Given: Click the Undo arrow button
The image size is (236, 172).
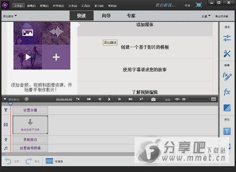Looking at the screenshot, I should click(x=8, y=161).
